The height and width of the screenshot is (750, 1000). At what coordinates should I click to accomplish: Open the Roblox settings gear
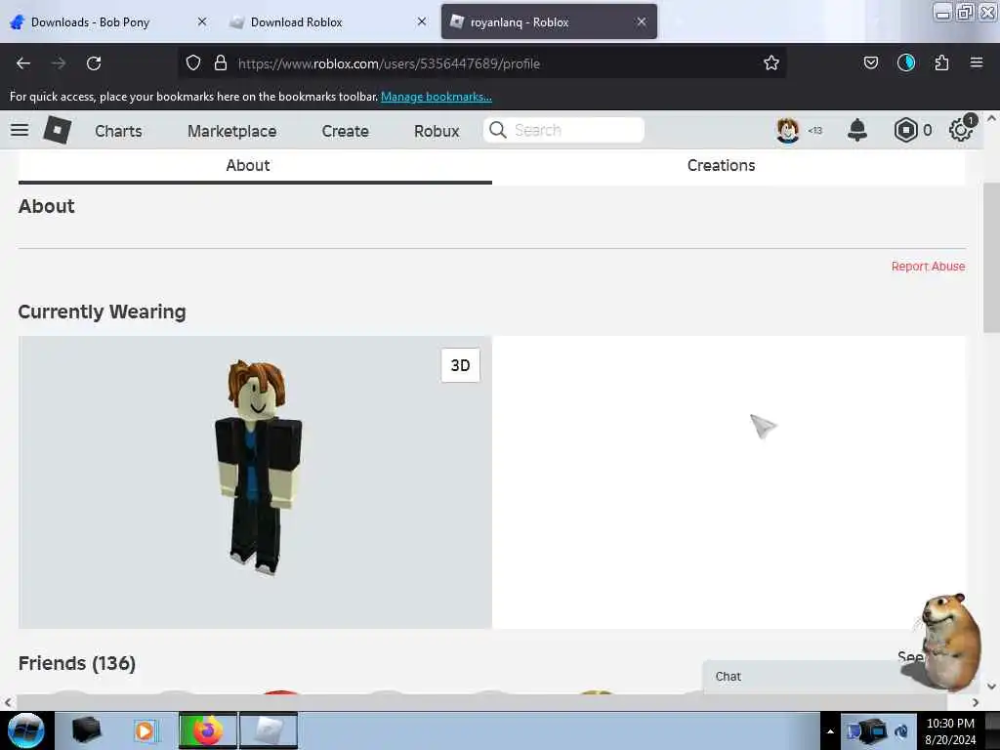[961, 130]
